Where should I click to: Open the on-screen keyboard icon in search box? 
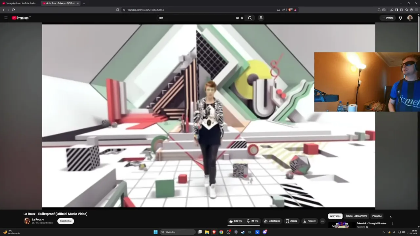(x=237, y=18)
